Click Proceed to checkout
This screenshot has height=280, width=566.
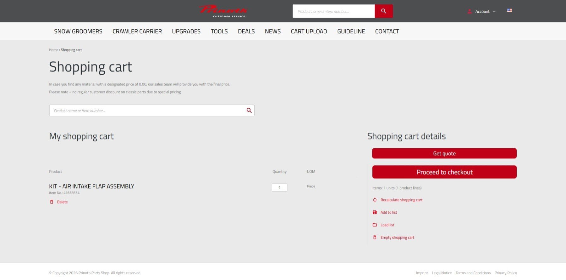click(444, 172)
